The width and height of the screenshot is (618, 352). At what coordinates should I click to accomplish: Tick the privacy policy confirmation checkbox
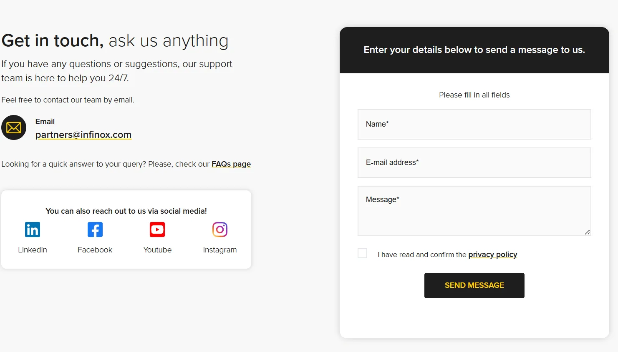click(363, 253)
